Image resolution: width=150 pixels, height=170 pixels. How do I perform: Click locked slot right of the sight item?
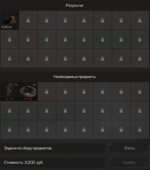(28, 20)
